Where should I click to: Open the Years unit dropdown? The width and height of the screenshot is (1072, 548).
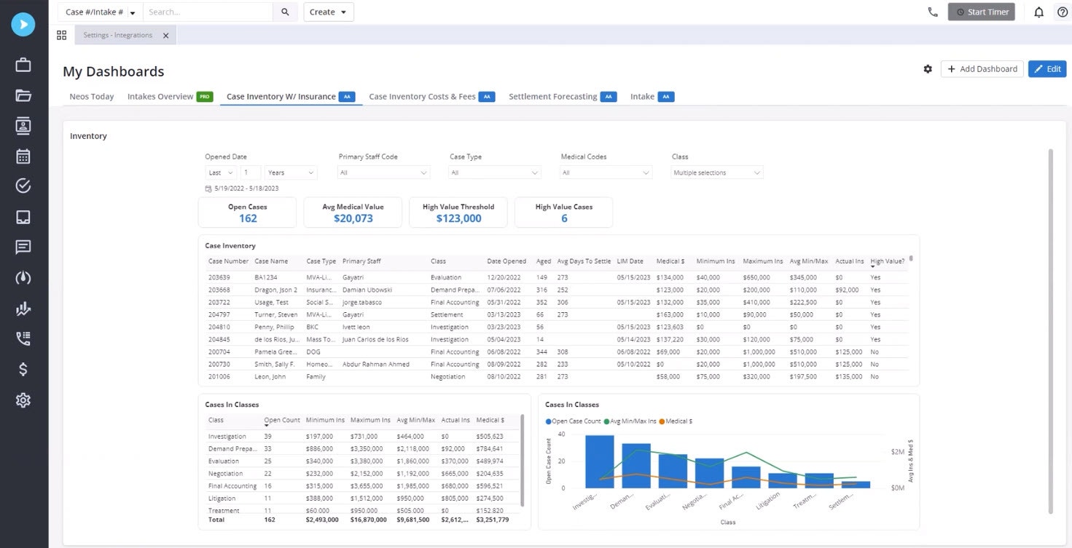tap(291, 173)
